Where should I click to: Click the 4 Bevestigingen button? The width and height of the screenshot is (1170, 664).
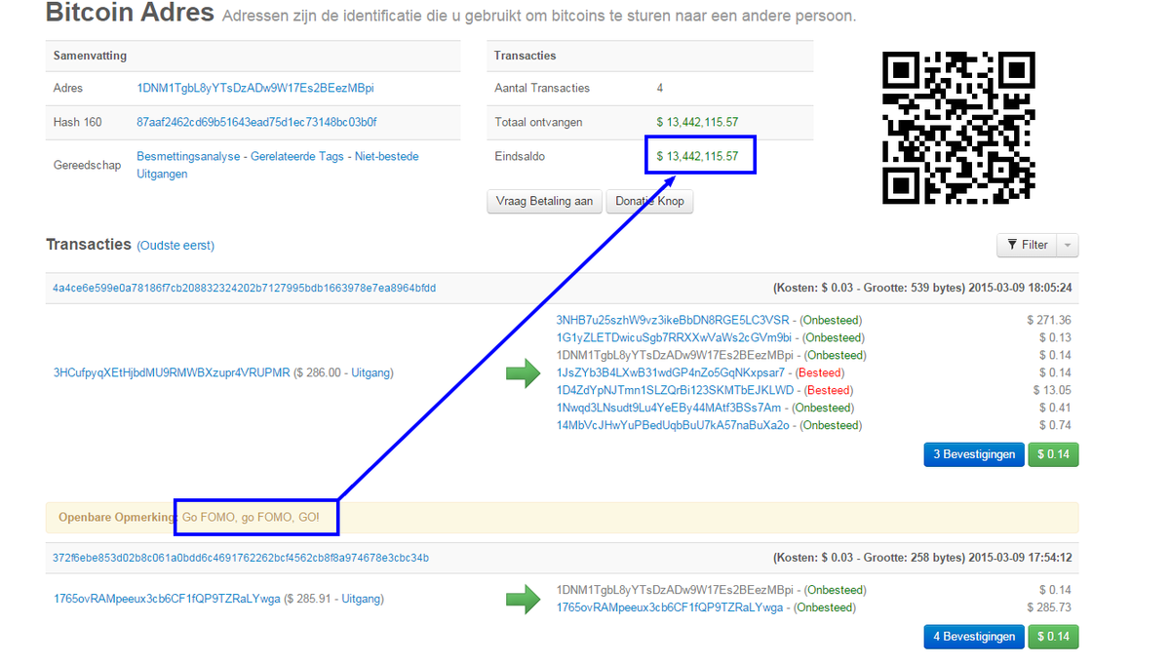pos(973,637)
